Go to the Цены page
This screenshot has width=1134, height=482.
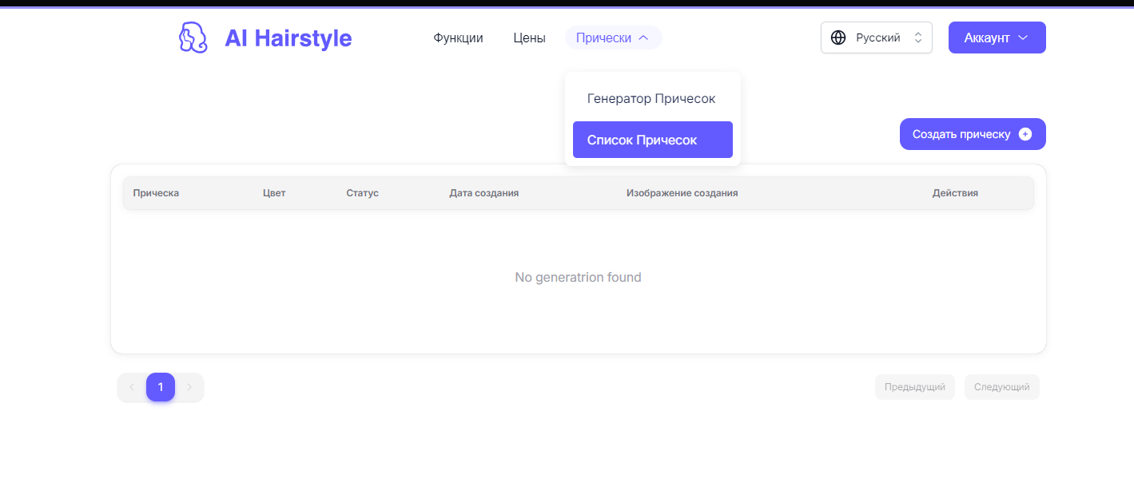[x=529, y=38]
